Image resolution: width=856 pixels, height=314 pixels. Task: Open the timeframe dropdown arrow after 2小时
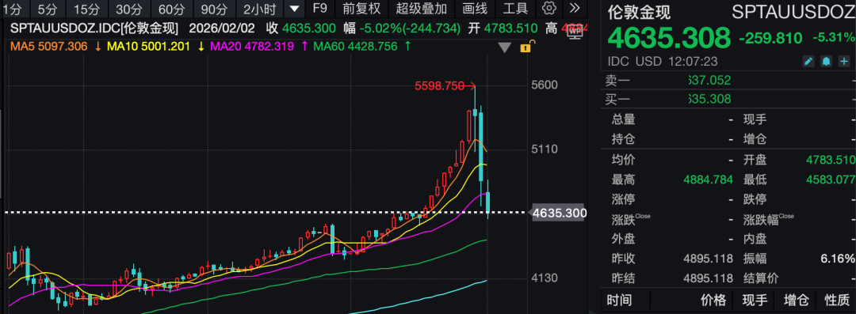point(295,8)
